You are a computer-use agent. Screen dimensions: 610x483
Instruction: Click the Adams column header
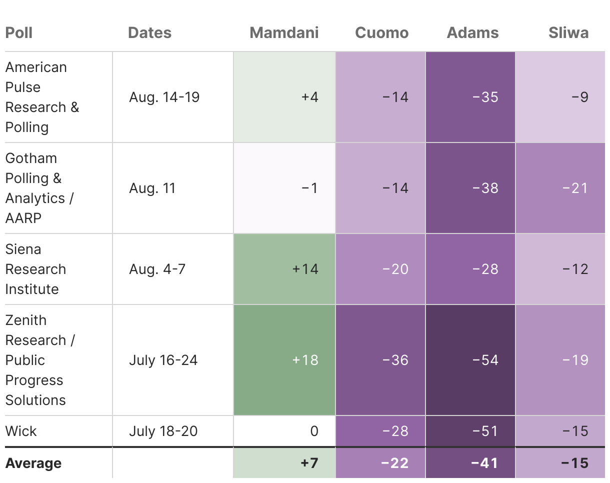point(472,33)
